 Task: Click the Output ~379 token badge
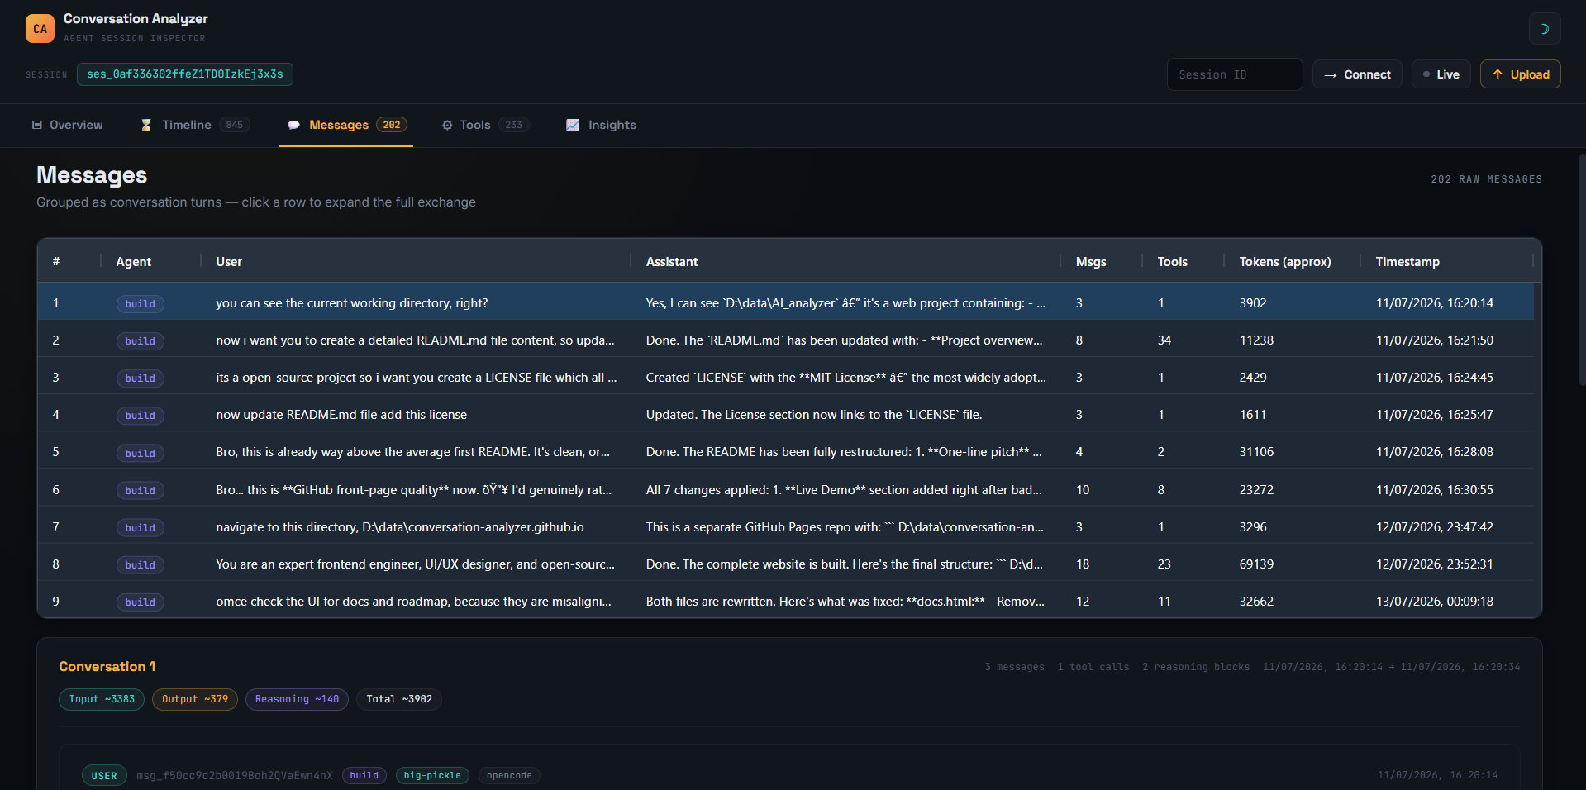[x=195, y=699]
